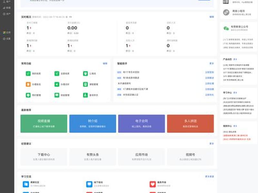Open 查询学员 person shortcut icon
Image resolution: width=258 pixels, height=193 pixels.
85,95
